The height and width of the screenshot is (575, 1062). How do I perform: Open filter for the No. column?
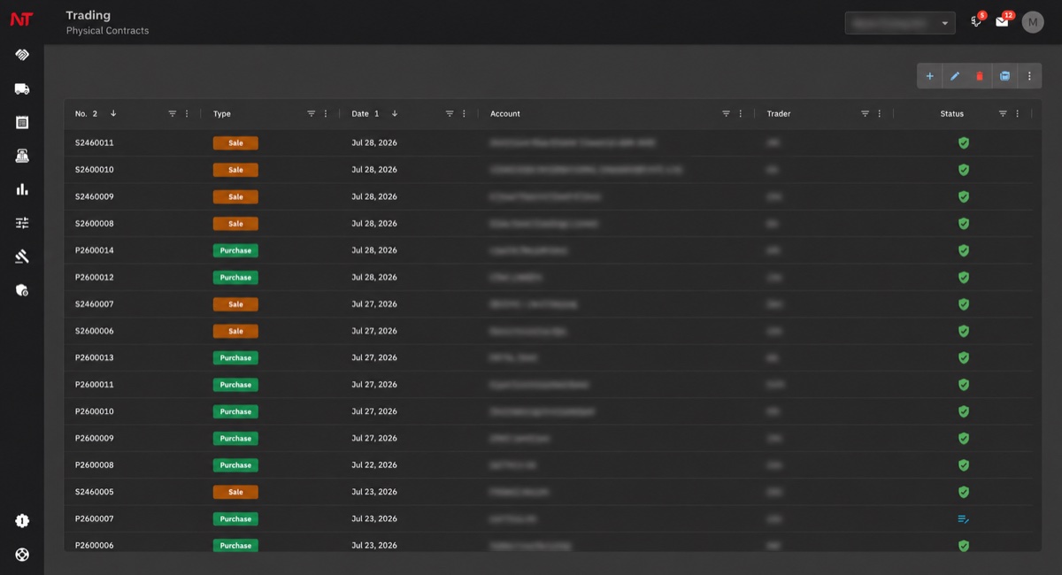pyautogui.click(x=173, y=113)
